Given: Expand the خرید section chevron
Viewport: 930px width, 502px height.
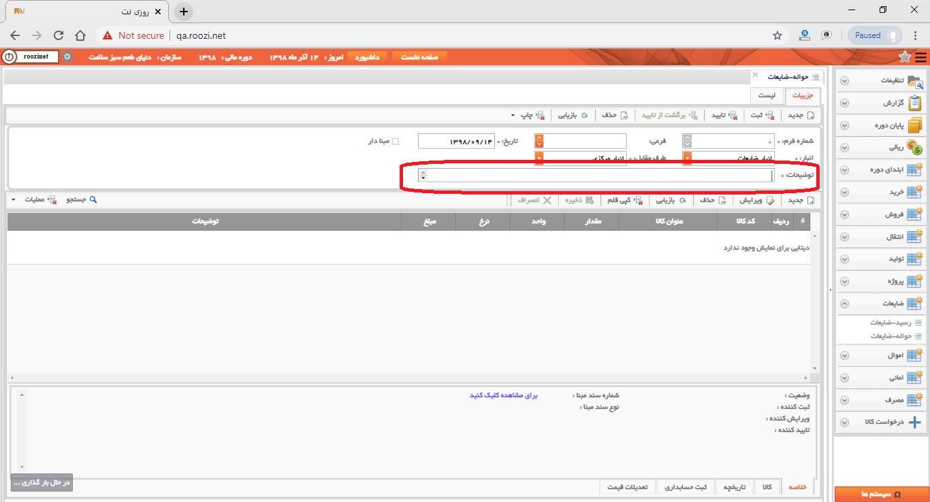Looking at the screenshot, I should tap(845, 193).
